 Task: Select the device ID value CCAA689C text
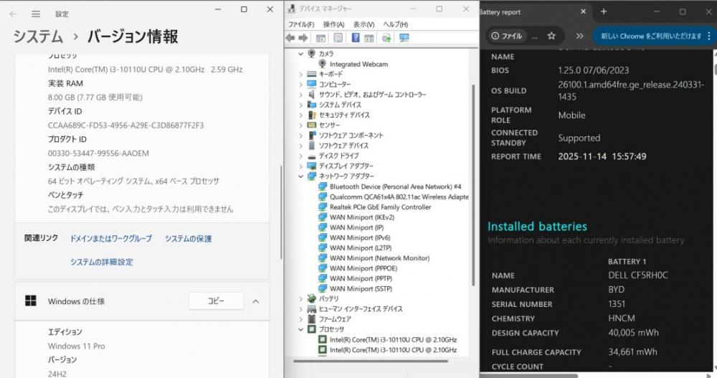[x=125, y=126]
